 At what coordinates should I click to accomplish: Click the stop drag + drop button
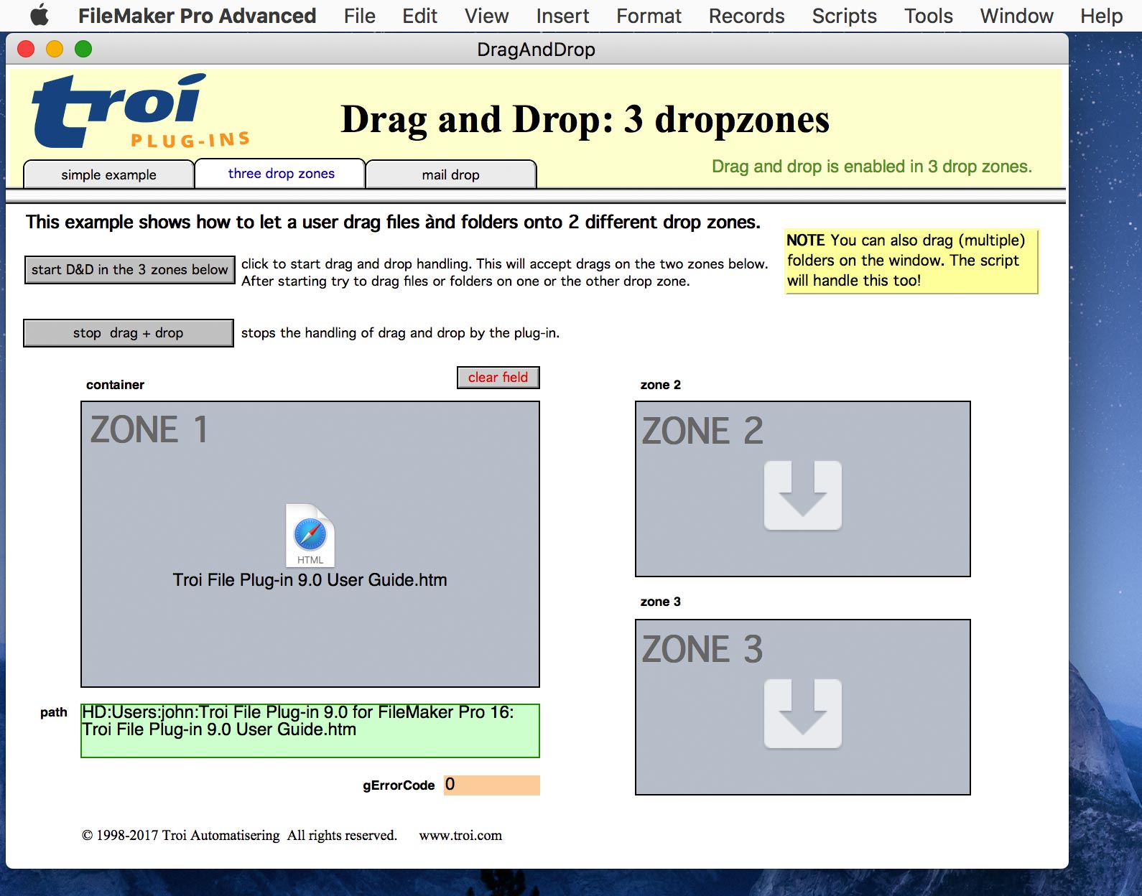pos(128,333)
